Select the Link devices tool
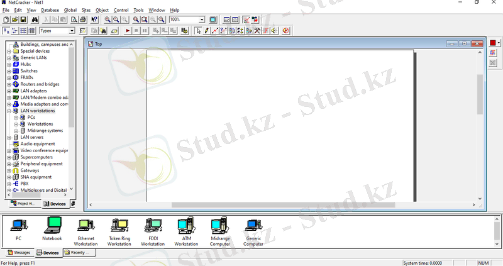Viewport: 503px width, 266px height. click(x=215, y=31)
